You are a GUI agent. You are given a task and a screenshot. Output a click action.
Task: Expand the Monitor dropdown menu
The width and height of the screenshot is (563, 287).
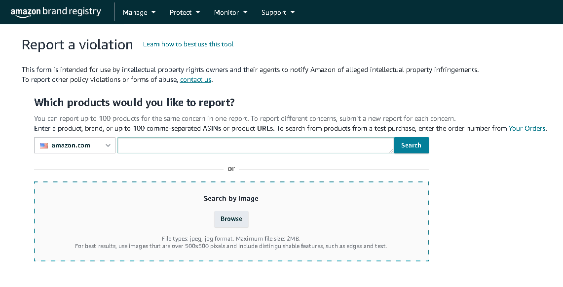226,12
